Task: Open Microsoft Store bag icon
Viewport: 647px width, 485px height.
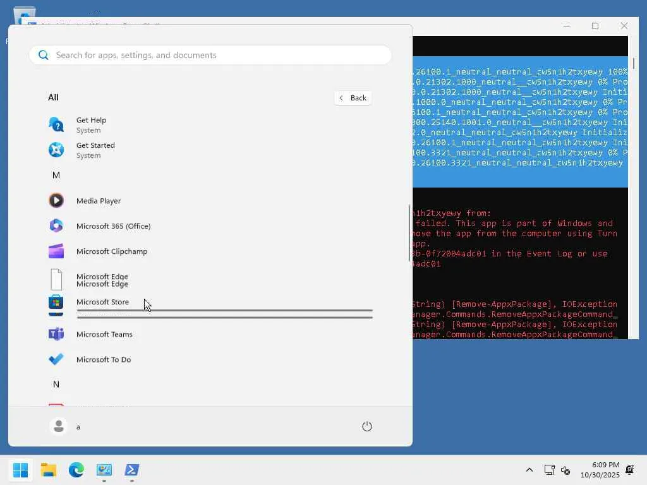Action: click(x=56, y=302)
